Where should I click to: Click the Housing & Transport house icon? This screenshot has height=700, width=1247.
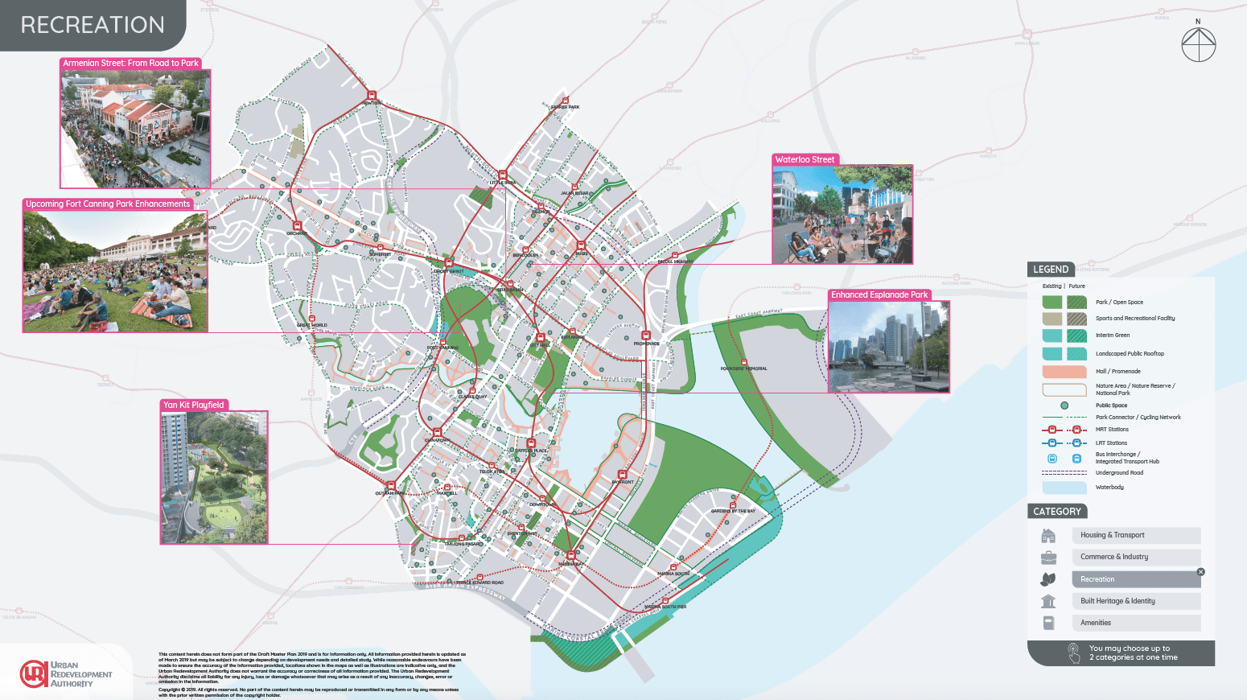pos(1047,536)
